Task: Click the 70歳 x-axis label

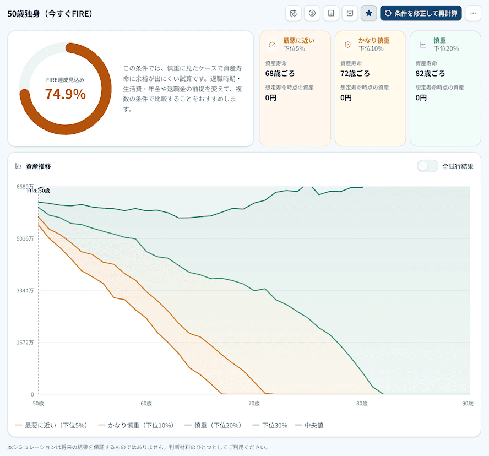Action: point(254,403)
